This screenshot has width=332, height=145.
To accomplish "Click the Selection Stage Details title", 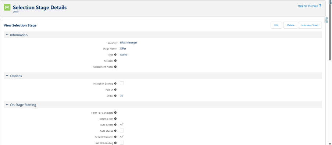I will [x=40, y=7].
